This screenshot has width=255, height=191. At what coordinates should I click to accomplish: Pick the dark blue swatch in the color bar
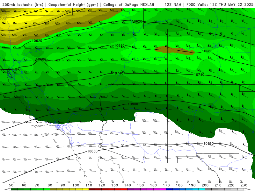[x=170, y=189]
